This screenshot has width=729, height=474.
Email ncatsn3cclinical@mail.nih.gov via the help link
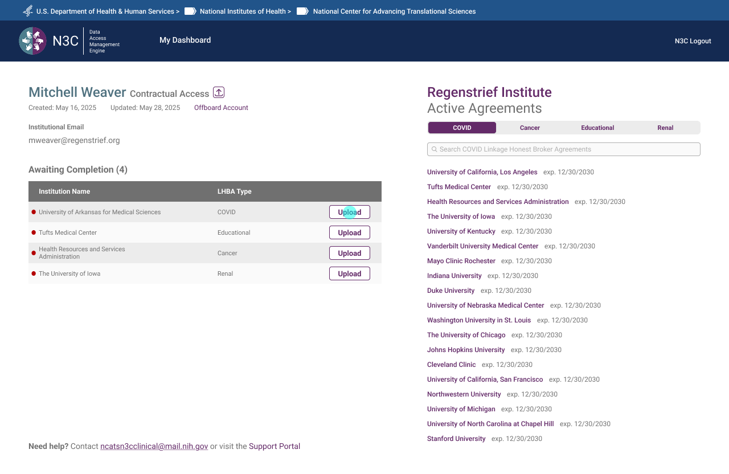tap(154, 446)
